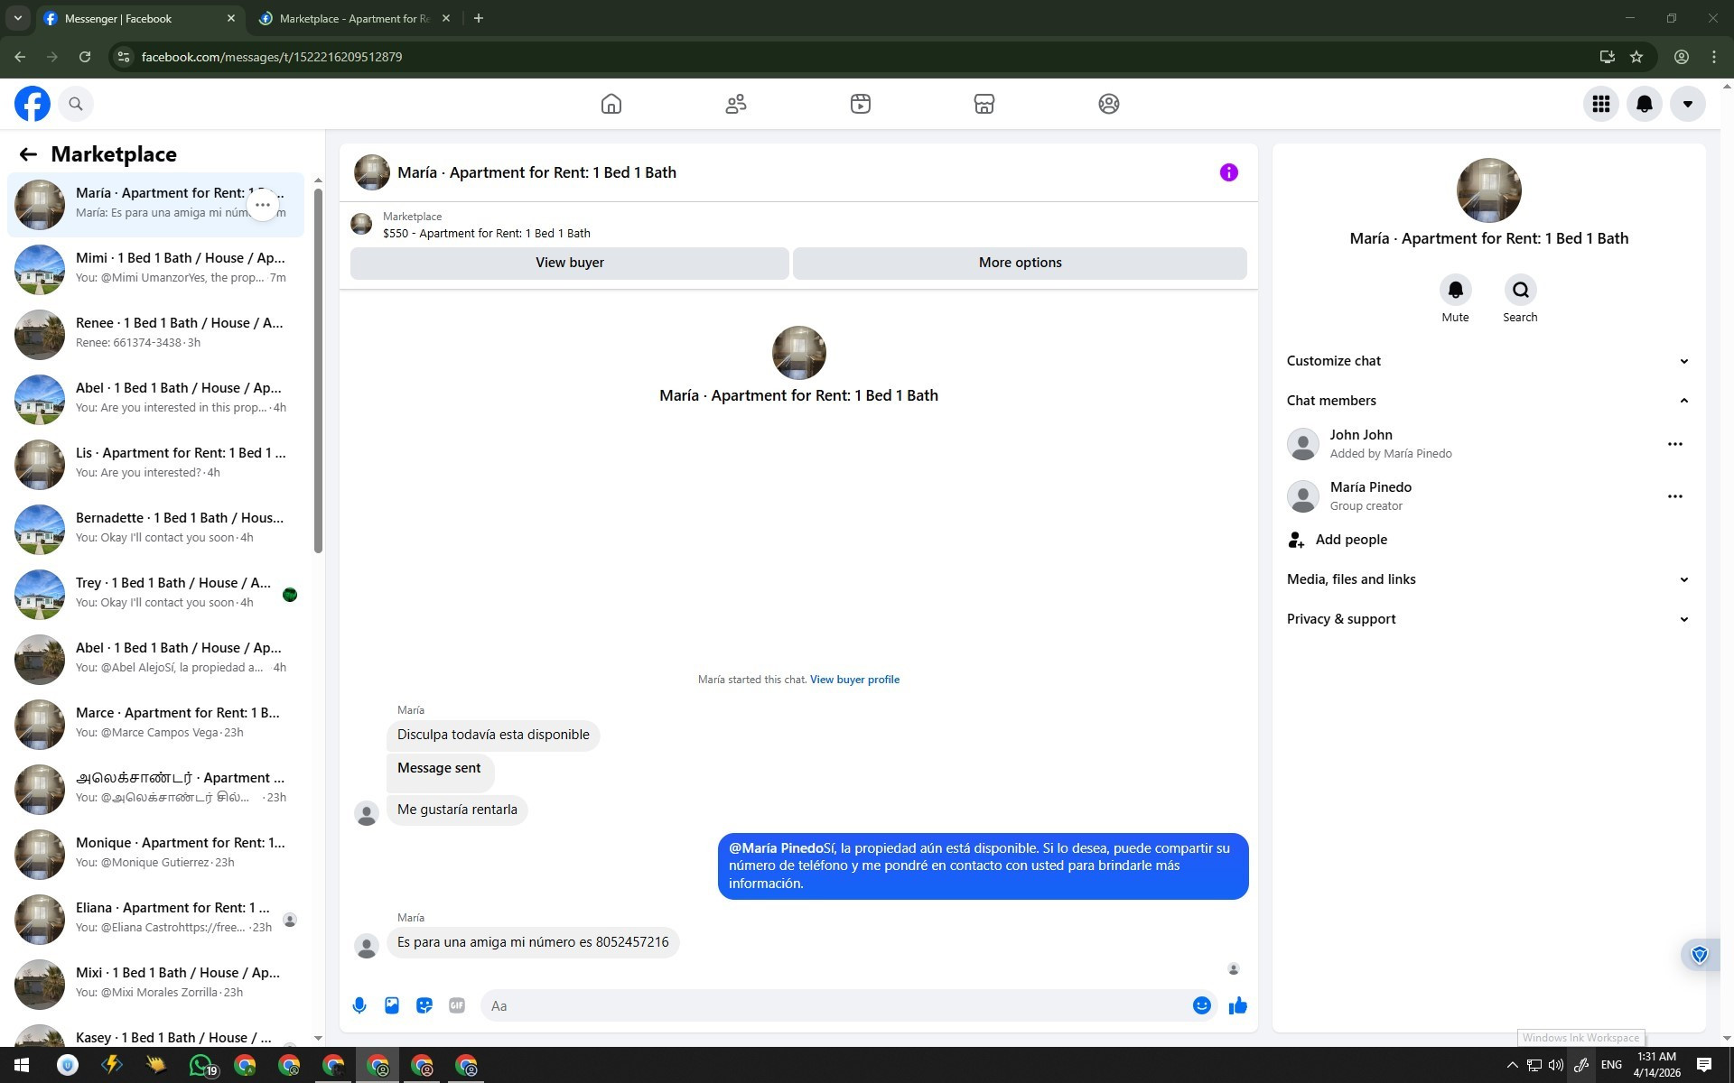Collapse the Chat members section
Screen dimensions: 1734x1083
[x=1683, y=401]
